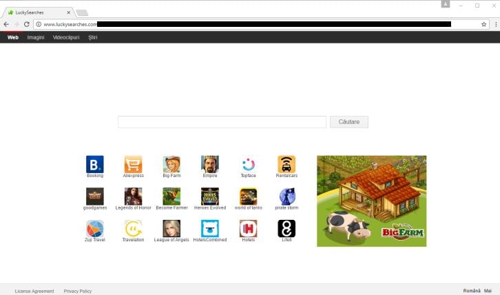Open the pirate storm game icon
Viewport: 500px width, 295px height.
[287, 196]
